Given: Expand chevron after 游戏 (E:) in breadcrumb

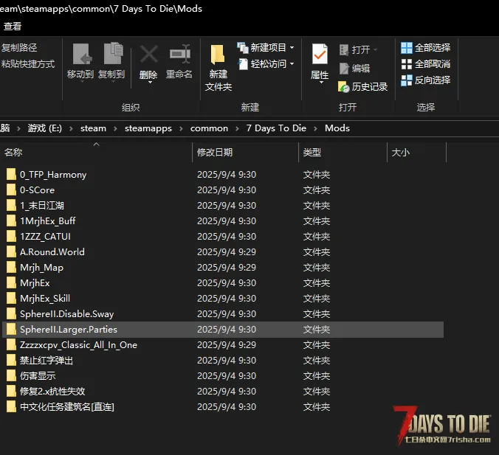Looking at the screenshot, I should tap(71, 128).
